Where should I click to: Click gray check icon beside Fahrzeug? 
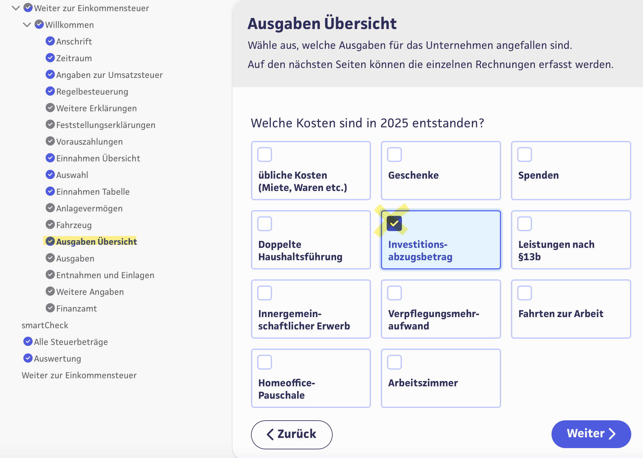click(50, 225)
